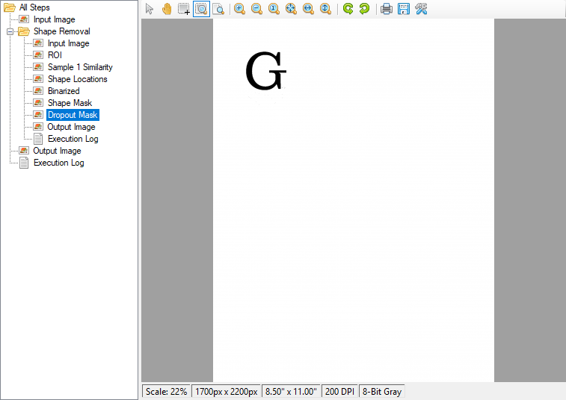Image resolution: width=566 pixels, height=400 pixels.
Task: Click the page magnifier tool icon
Action: coord(218,9)
